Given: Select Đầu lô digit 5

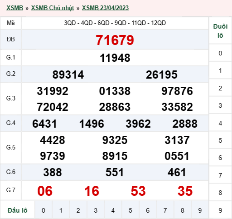Looking at the screenshot, I should (x=130, y=210).
